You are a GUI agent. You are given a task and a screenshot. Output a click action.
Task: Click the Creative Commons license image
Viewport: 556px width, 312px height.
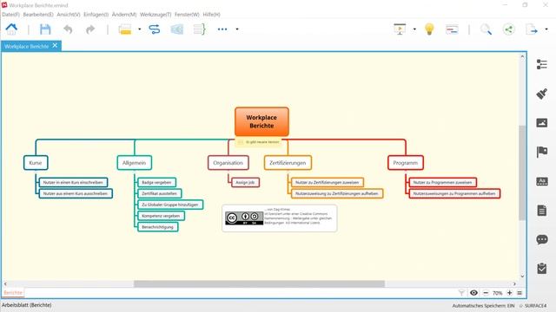click(x=244, y=218)
